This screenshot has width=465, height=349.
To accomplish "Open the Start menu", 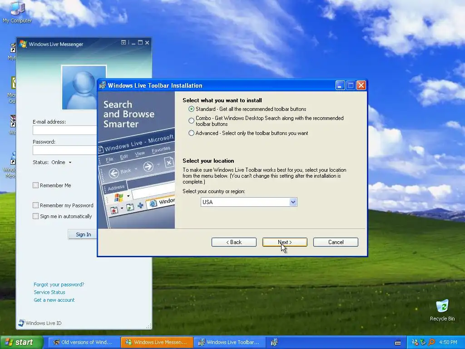I will click(21, 342).
